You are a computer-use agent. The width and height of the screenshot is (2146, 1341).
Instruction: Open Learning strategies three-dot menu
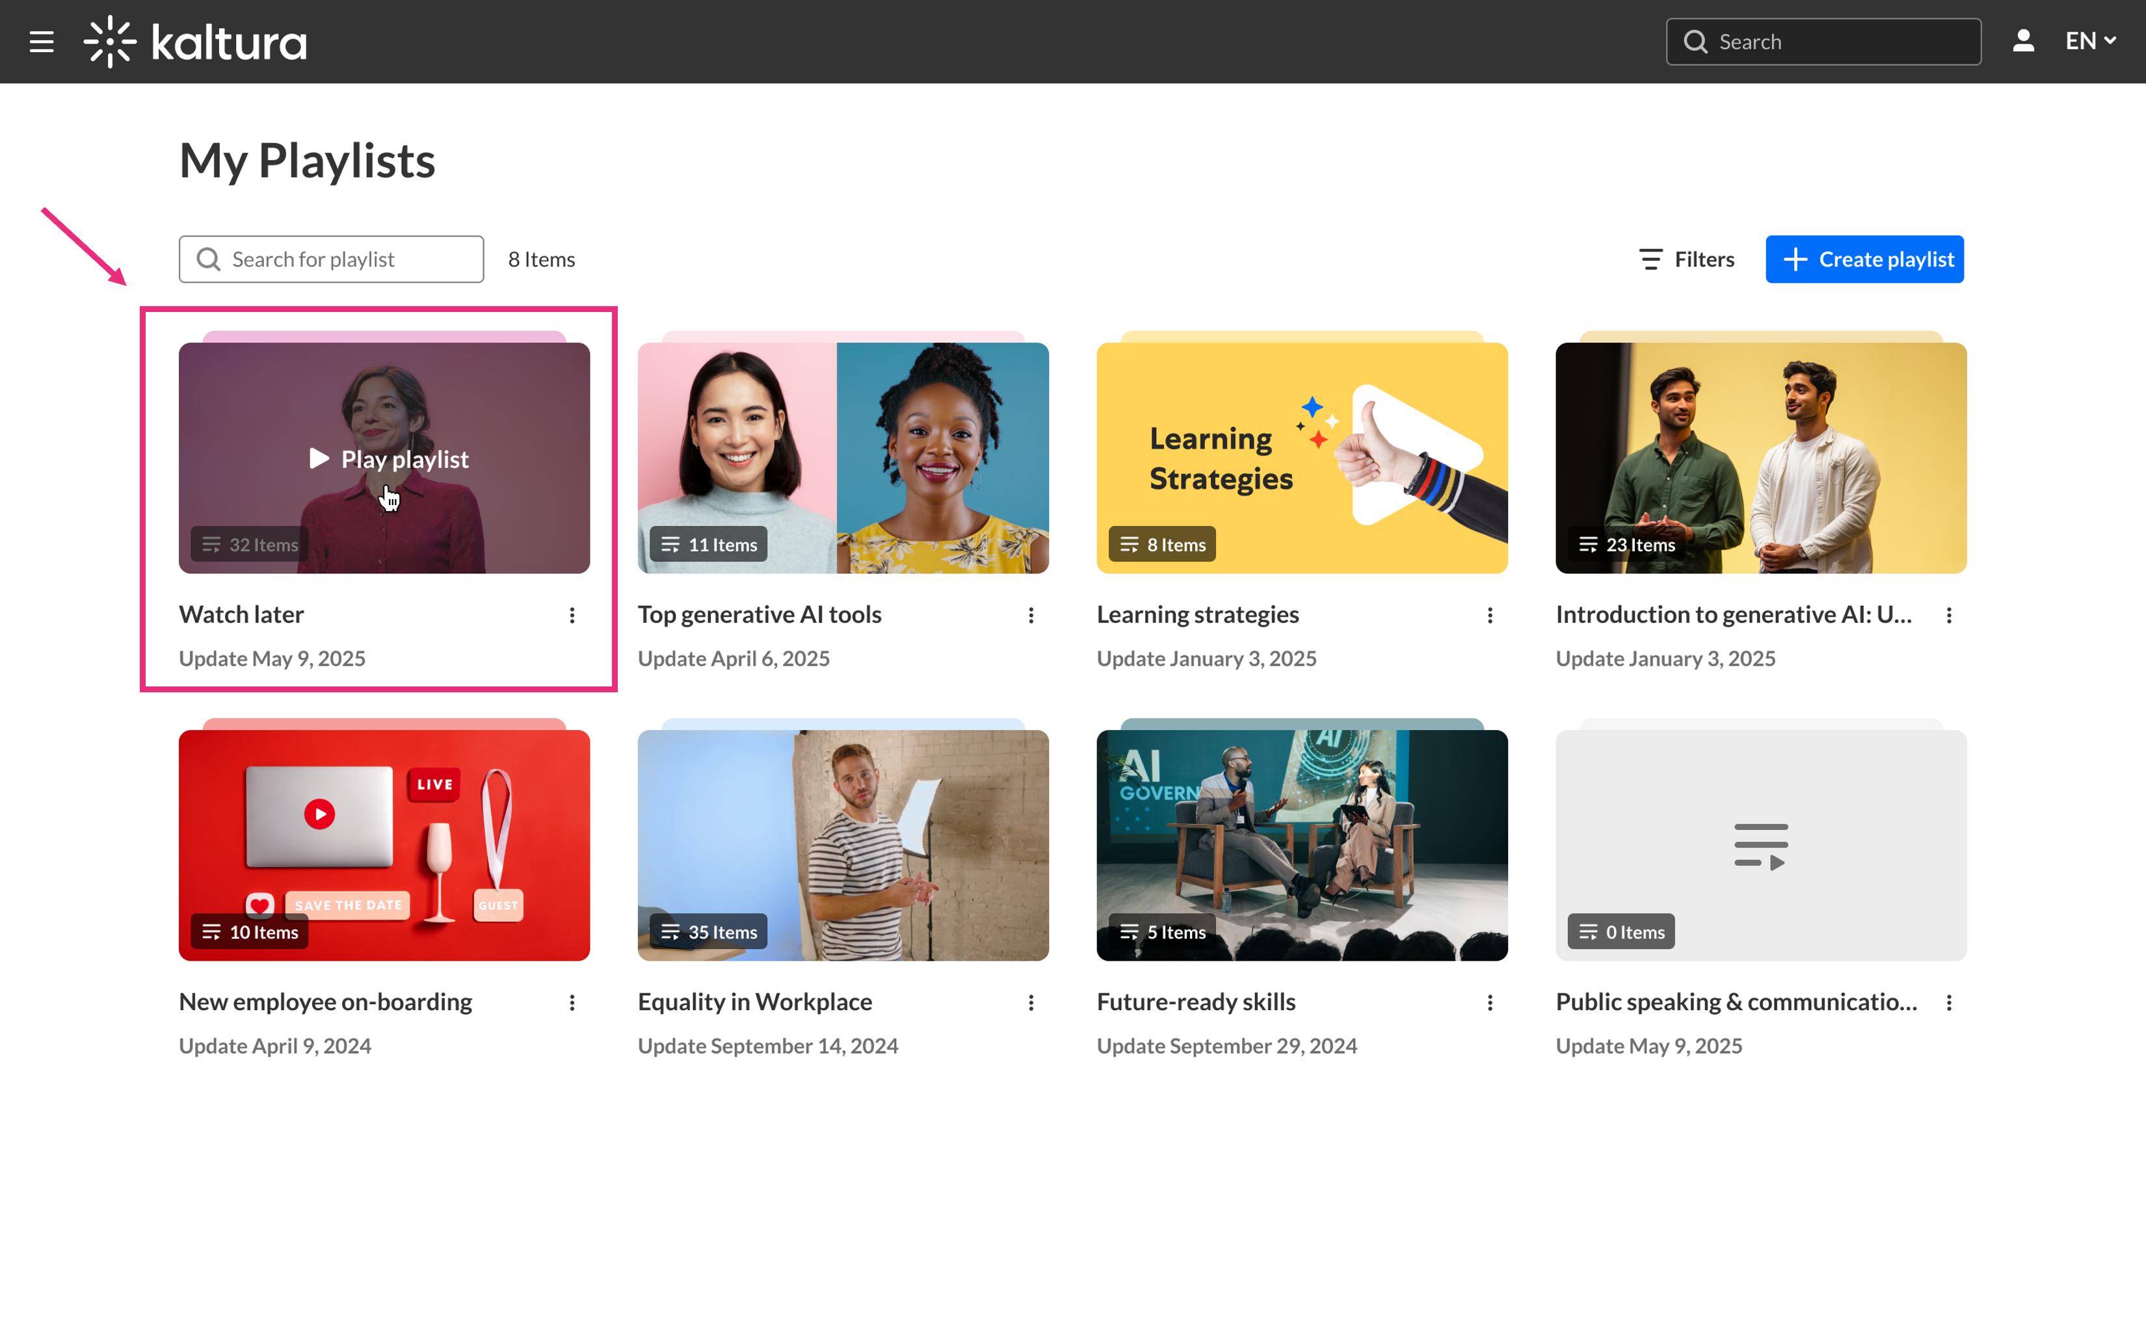[1490, 616]
